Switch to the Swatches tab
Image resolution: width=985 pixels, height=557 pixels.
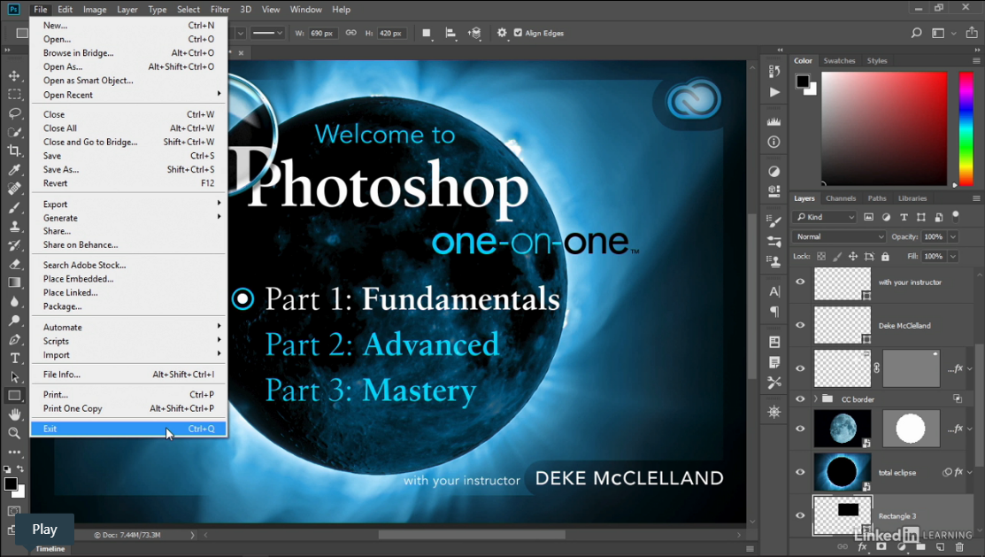tap(839, 61)
